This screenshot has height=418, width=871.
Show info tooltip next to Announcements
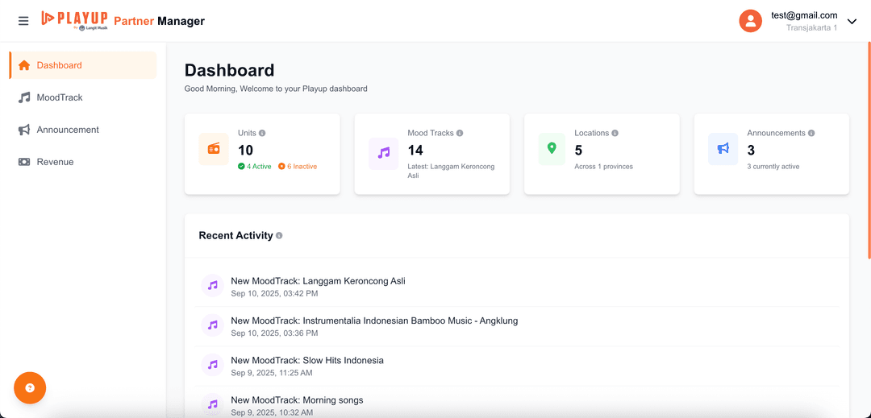[x=811, y=133]
